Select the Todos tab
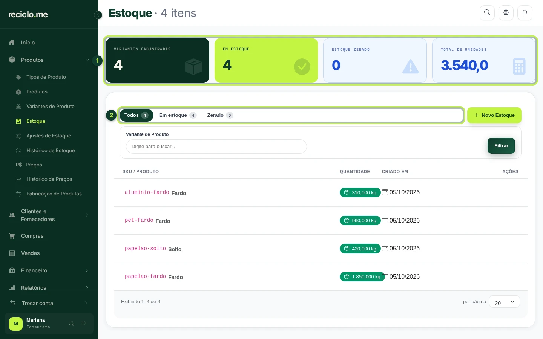The height and width of the screenshot is (339, 543). click(x=136, y=115)
